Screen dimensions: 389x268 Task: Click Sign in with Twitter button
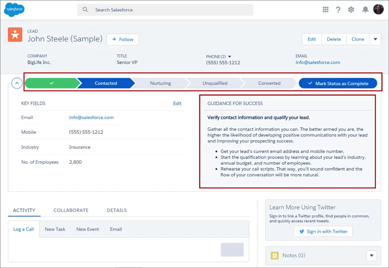tap(323, 231)
